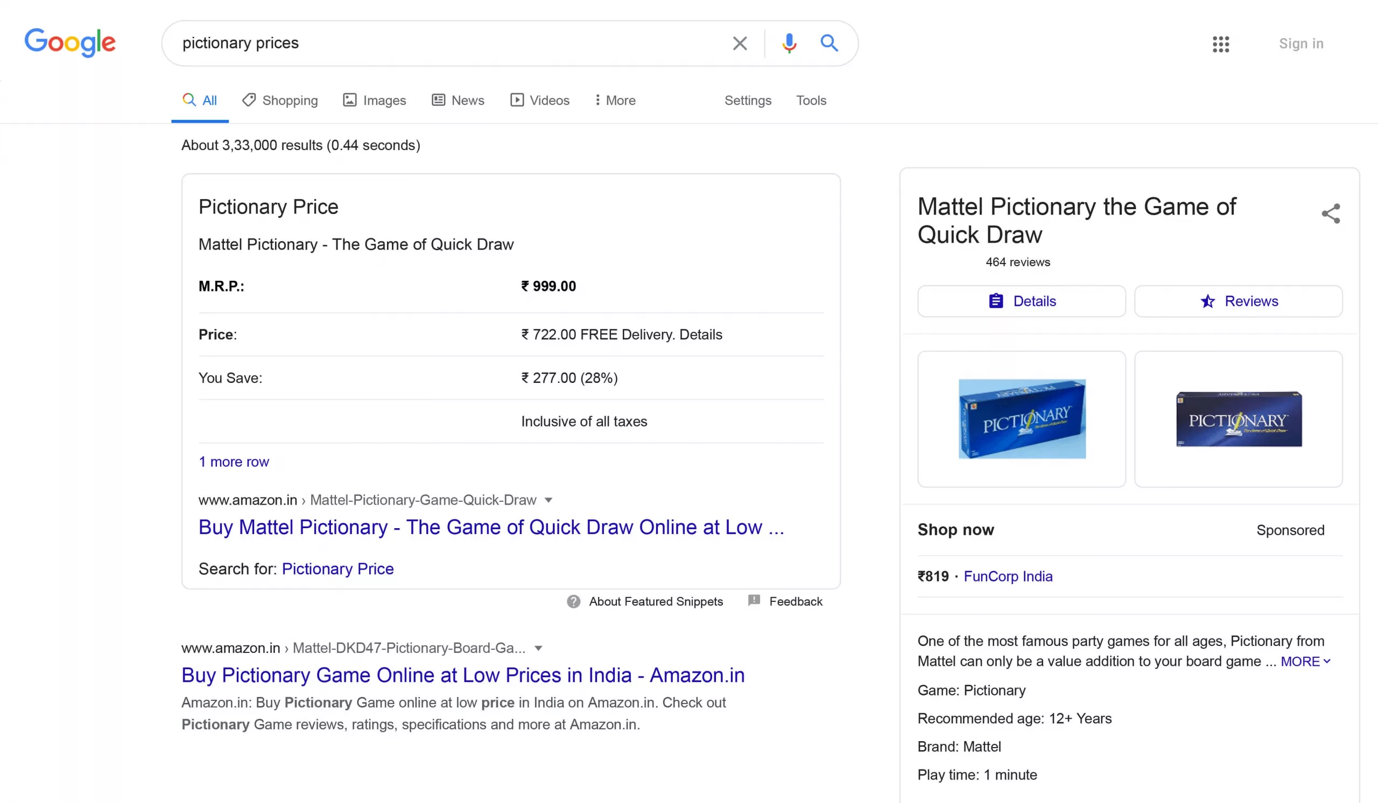Switch to the Shopping tab

pyautogui.click(x=280, y=101)
